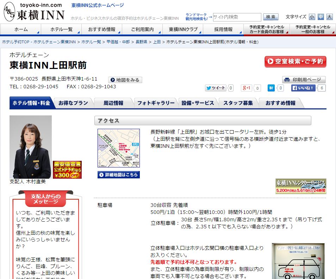Click the red 先着順で予約は不可となっております text

(x=194, y=262)
